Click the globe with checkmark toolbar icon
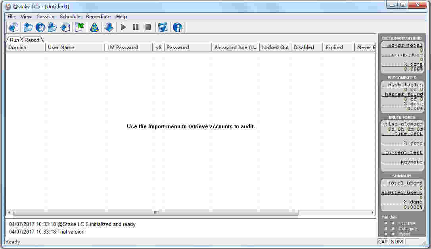 coord(40,27)
